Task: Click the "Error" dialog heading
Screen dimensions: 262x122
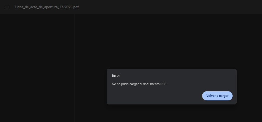Action: click(116, 75)
